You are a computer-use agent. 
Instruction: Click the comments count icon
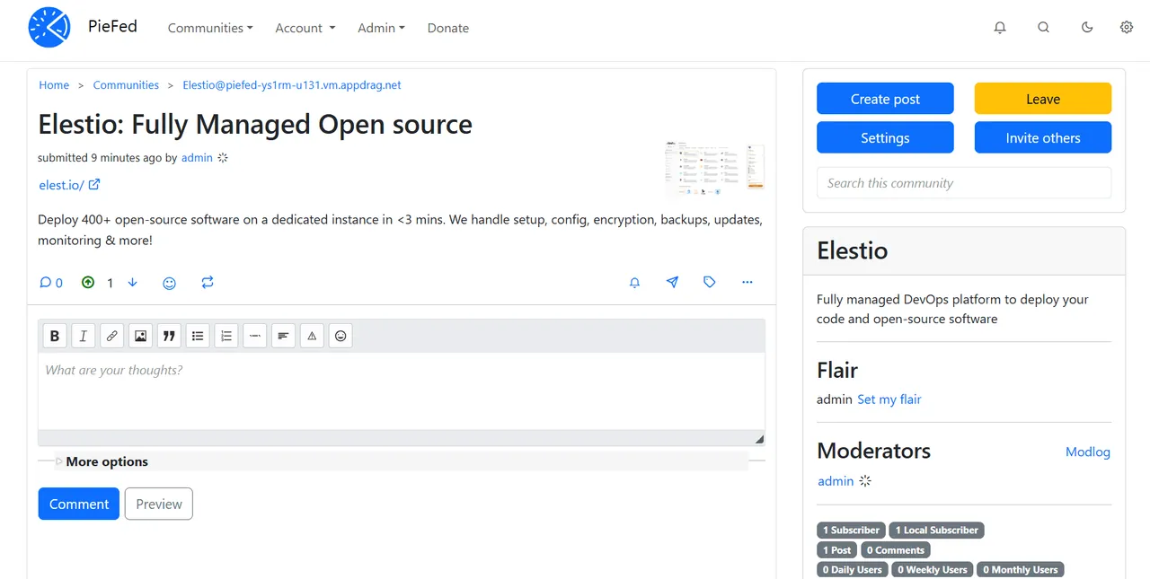pos(51,283)
